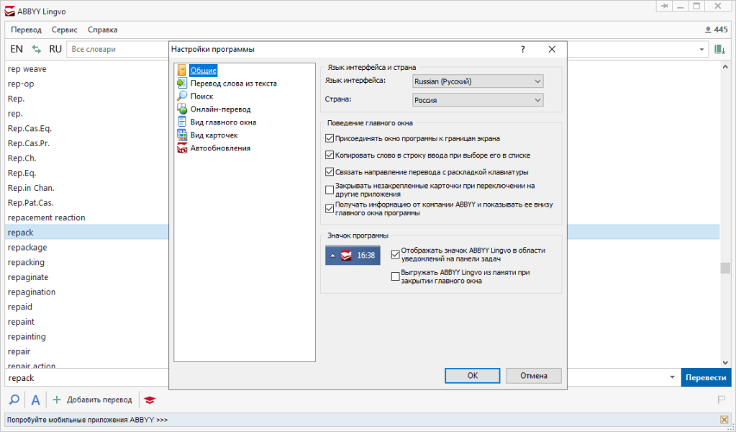This screenshot has width=736, height=432.
Task: Click the Вид главного окна icon
Action: pyautogui.click(x=181, y=122)
